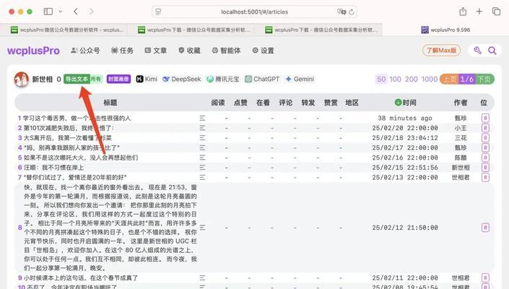The image size is (509, 289).
Task: Click the localhost:5001 address bar
Action: pos(254,12)
